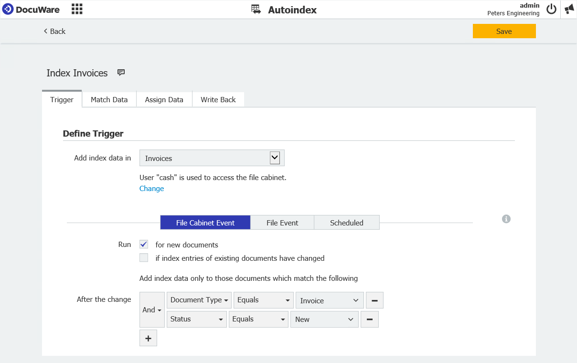Click the Change link for file cabinet user
Image resolution: width=577 pixels, height=363 pixels.
point(151,188)
